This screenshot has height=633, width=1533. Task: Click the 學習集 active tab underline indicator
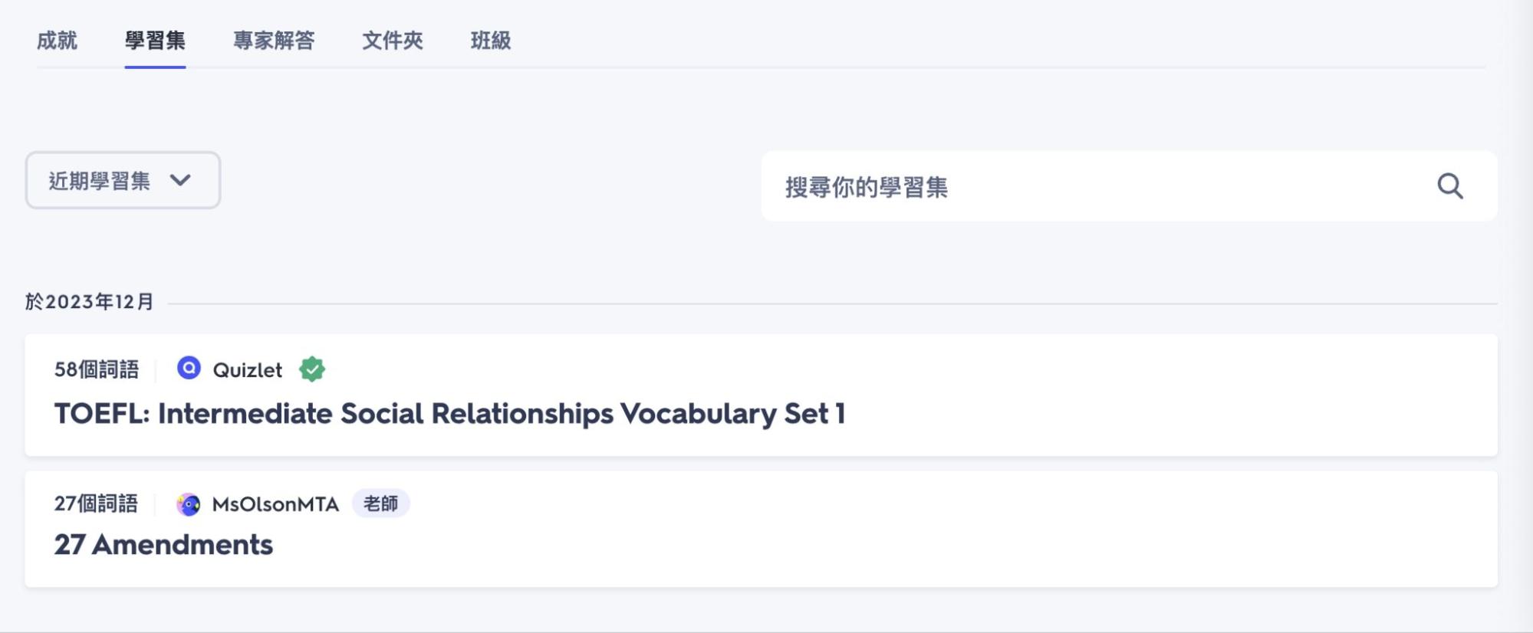coord(155,67)
